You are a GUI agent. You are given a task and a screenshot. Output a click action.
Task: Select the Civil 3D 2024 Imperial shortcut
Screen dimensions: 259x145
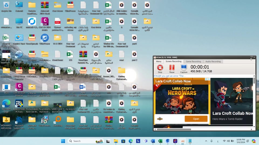(x=19, y=90)
